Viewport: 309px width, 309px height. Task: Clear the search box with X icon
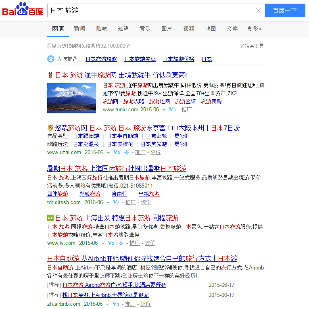pyautogui.click(x=259, y=11)
